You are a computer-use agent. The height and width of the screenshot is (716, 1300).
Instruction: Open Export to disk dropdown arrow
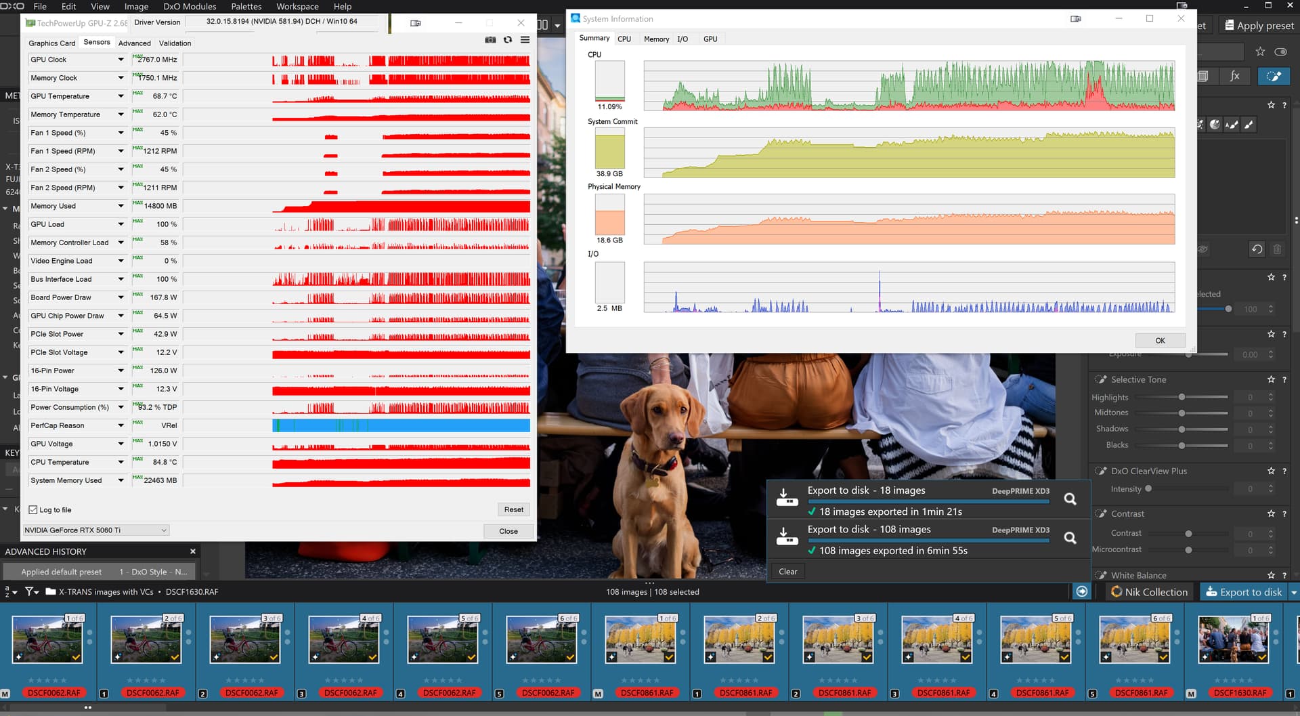point(1293,592)
